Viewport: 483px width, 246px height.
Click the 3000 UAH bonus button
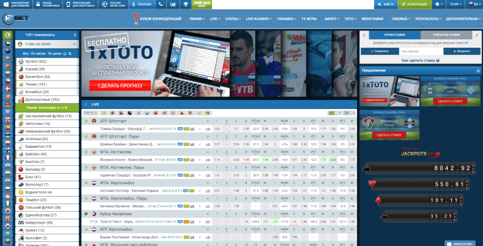202,4
